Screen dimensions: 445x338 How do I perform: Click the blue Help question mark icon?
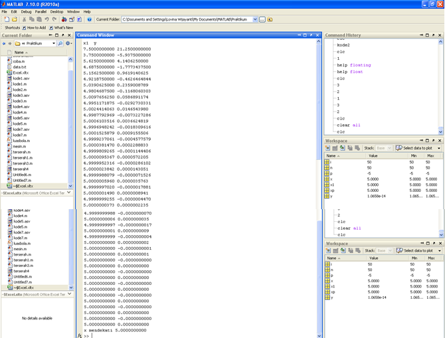[90, 19]
